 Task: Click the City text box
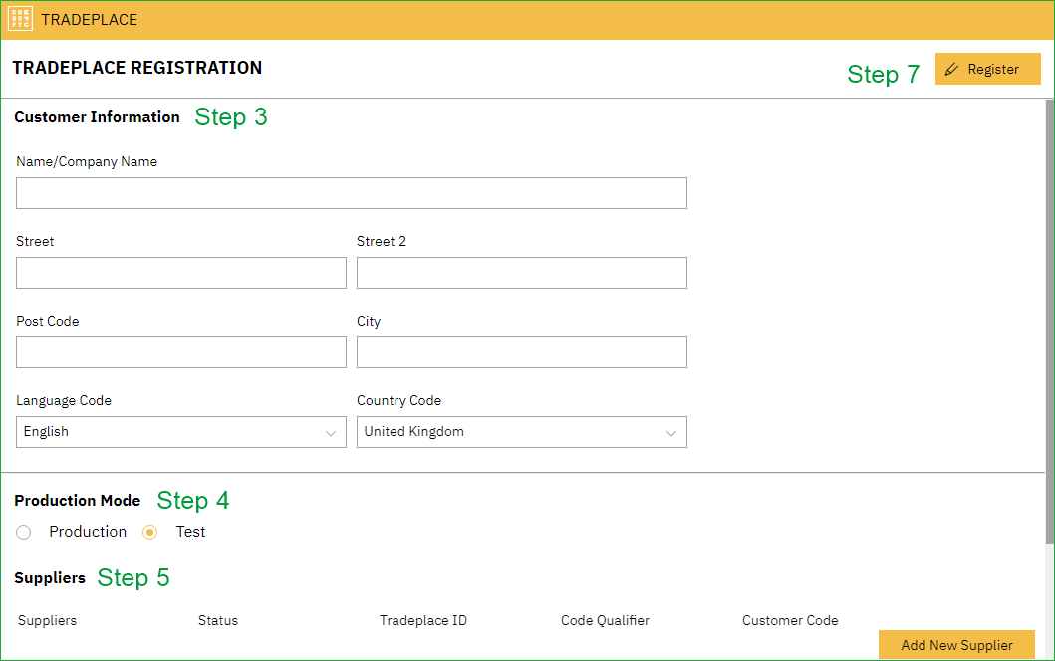tap(521, 352)
